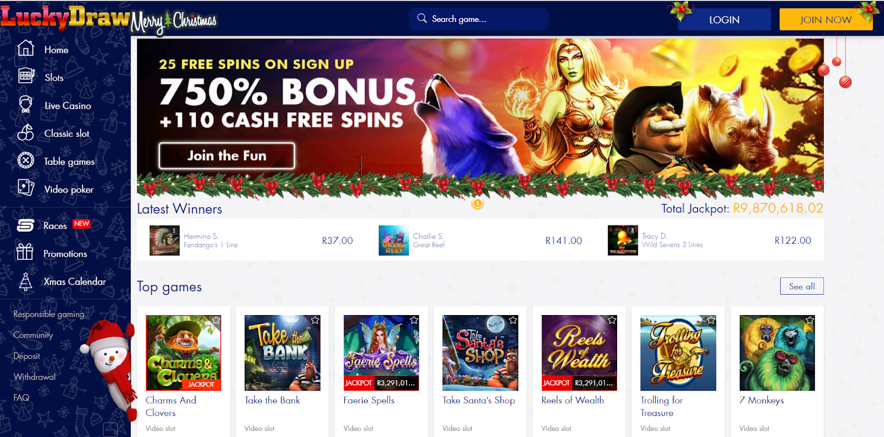Select the Slots machine icon

coord(26,76)
